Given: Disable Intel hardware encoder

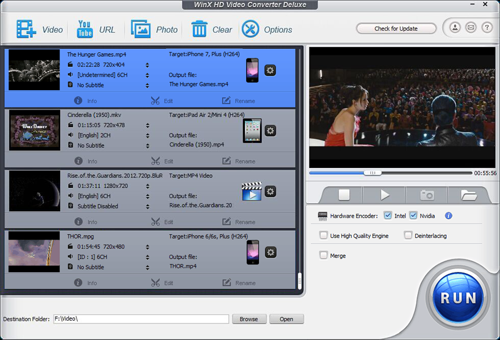Looking at the screenshot, I should point(388,216).
